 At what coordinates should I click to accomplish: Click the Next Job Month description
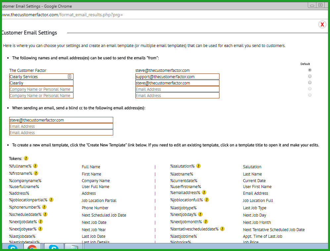[x=257, y=223]
